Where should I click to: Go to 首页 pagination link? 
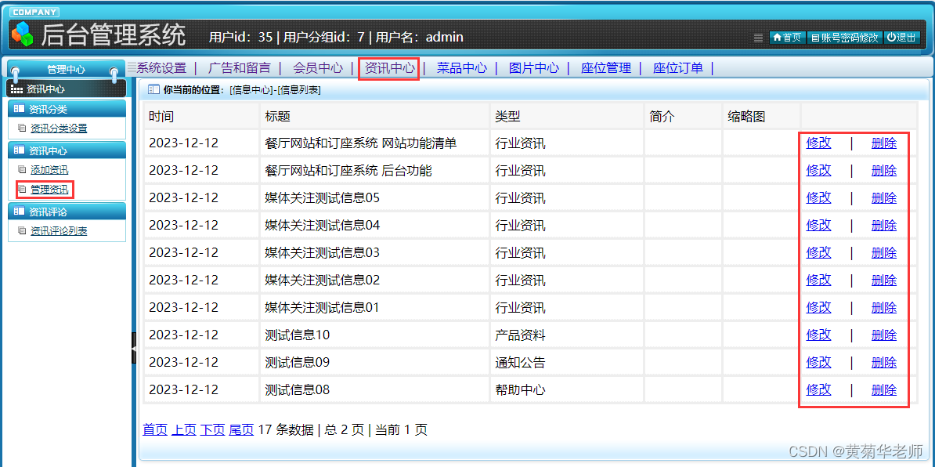[x=155, y=429]
